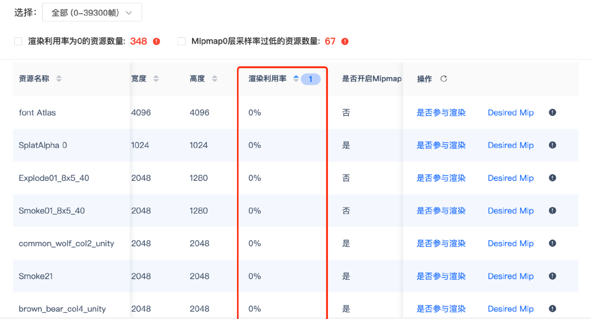Open the 全部 (0-39300帧) frame range dropdown
Viewport: 591px width, 319px height.
[92, 13]
